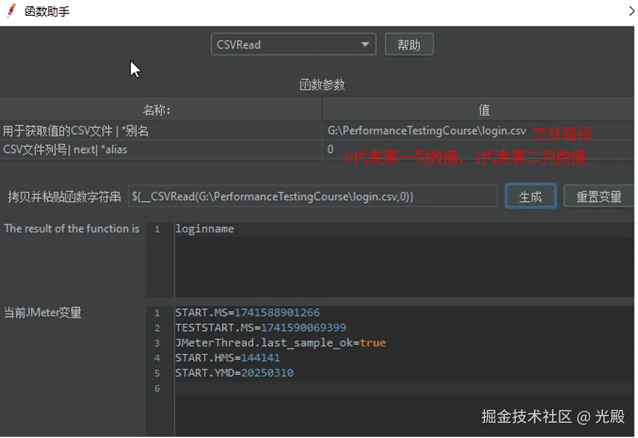Click the loginname result line
This screenshot has height=438, width=638.
tap(205, 229)
